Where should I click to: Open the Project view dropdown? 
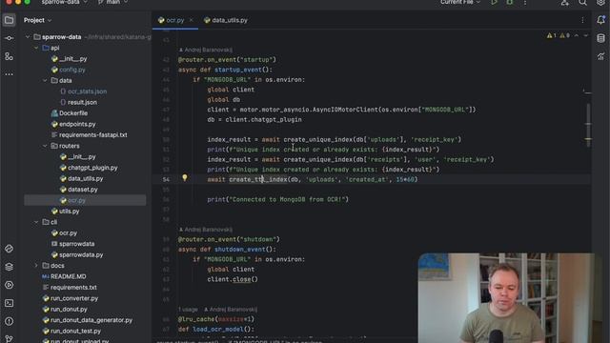click(x=37, y=20)
